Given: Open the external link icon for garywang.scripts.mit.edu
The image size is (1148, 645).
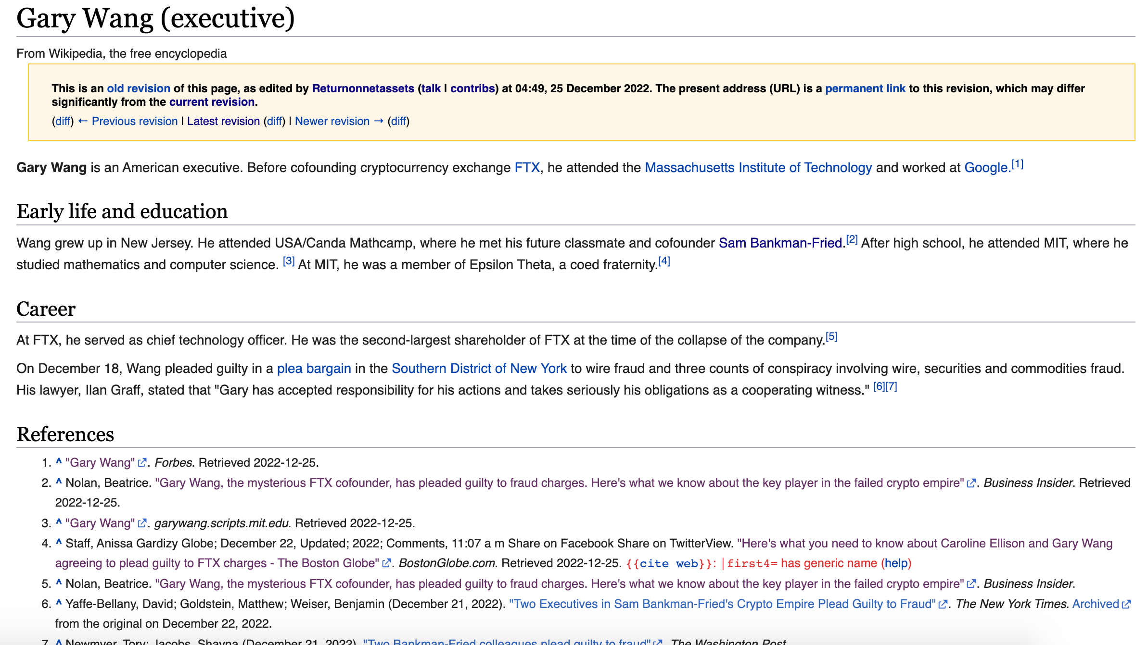Looking at the screenshot, I should (141, 523).
